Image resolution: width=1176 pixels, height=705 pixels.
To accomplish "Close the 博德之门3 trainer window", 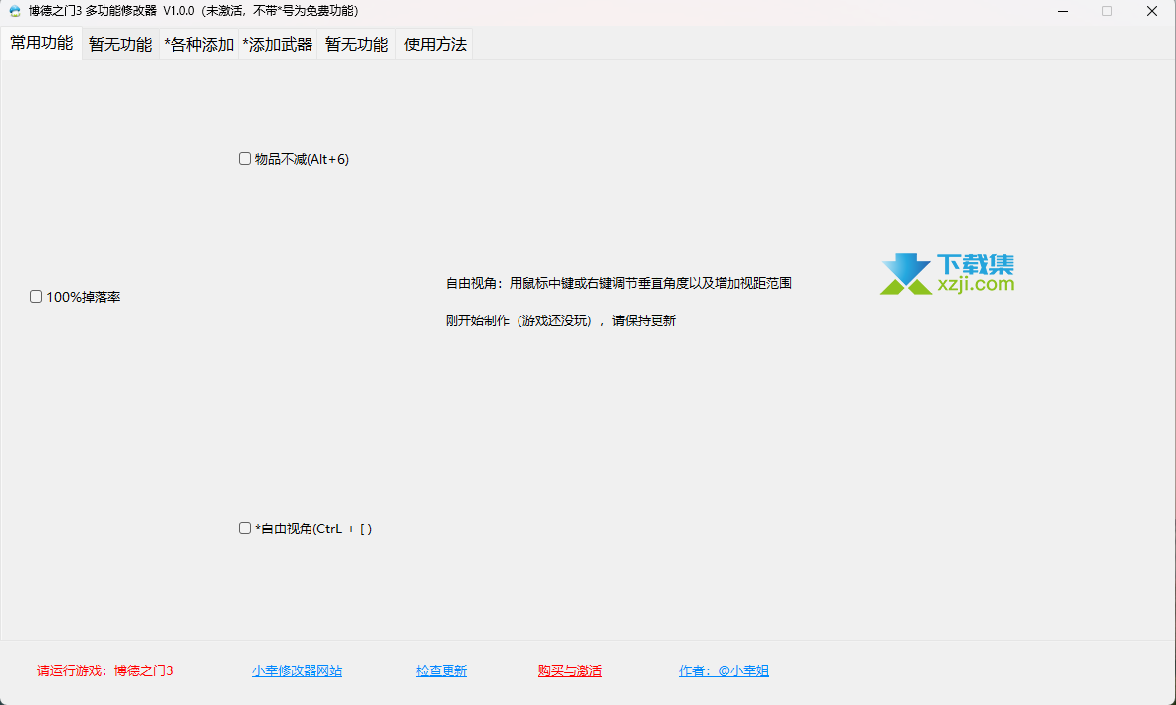I will (x=1151, y=11).
